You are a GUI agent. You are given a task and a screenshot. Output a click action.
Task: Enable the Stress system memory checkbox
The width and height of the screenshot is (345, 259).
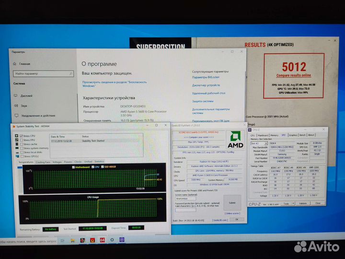point(21,148)
